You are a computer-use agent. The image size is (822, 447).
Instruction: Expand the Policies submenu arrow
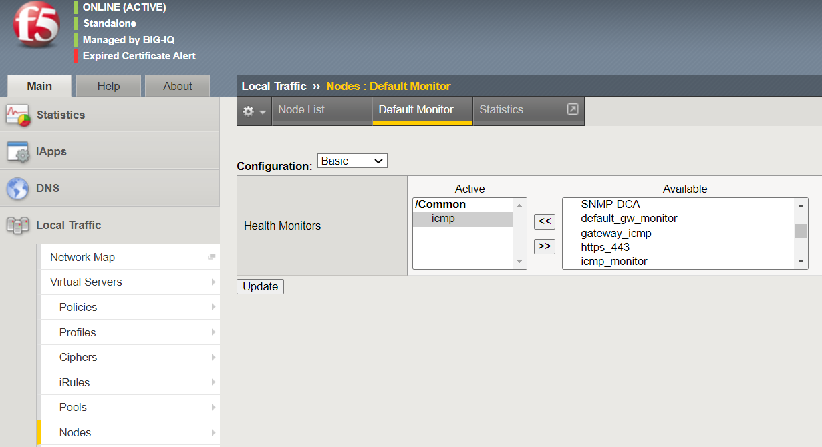pos(214,307)
